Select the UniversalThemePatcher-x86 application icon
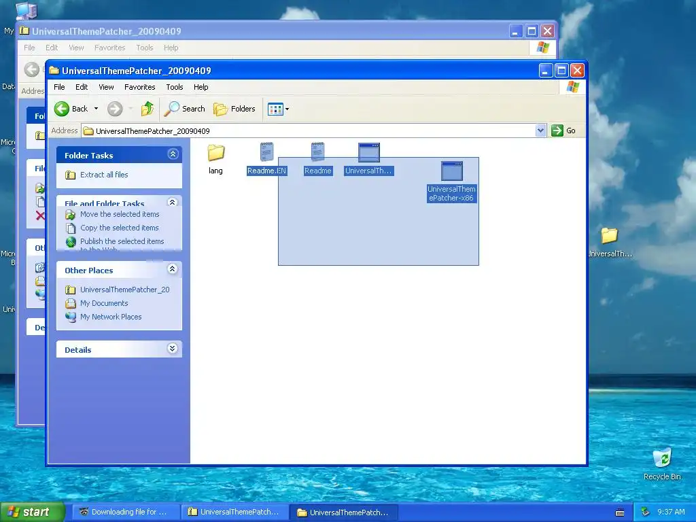This screenshot has width=696, height=522. [452, 171]
